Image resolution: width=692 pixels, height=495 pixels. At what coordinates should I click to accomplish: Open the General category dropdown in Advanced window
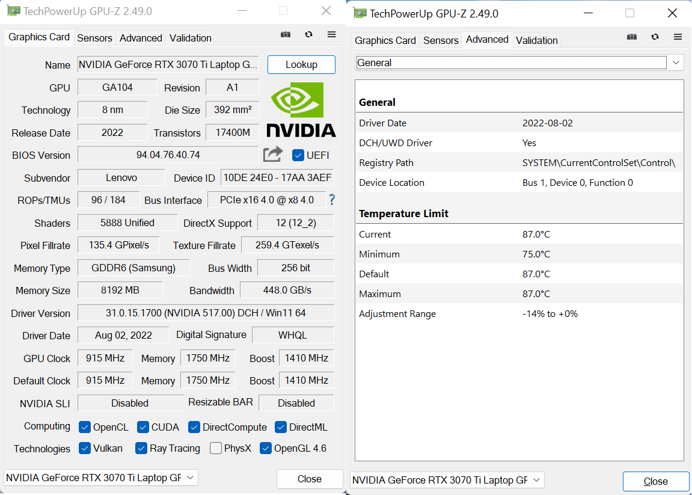519,63
